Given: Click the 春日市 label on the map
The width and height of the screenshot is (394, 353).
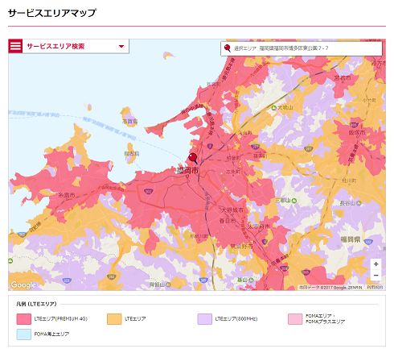Looking at the screenshot, I should 228,221.
